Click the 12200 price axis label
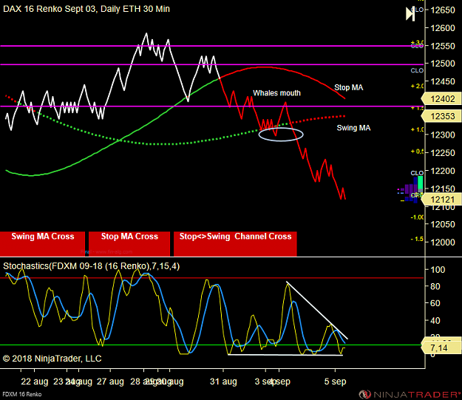 tap(443, 171)
